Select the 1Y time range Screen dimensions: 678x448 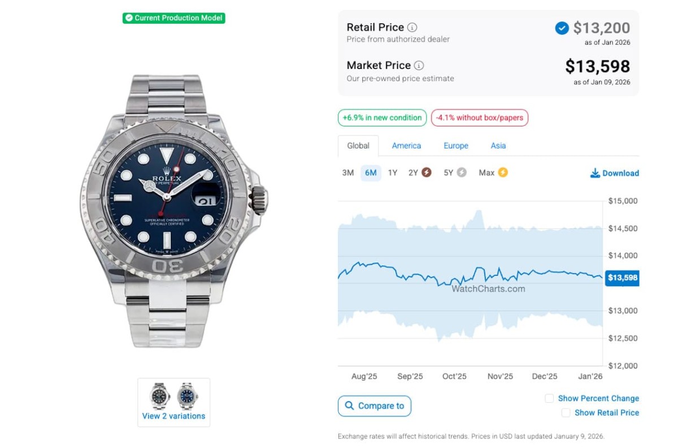[x=393, y=173]
